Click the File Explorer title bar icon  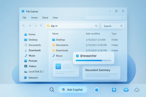pyautogui.click(x=23, y=11)
